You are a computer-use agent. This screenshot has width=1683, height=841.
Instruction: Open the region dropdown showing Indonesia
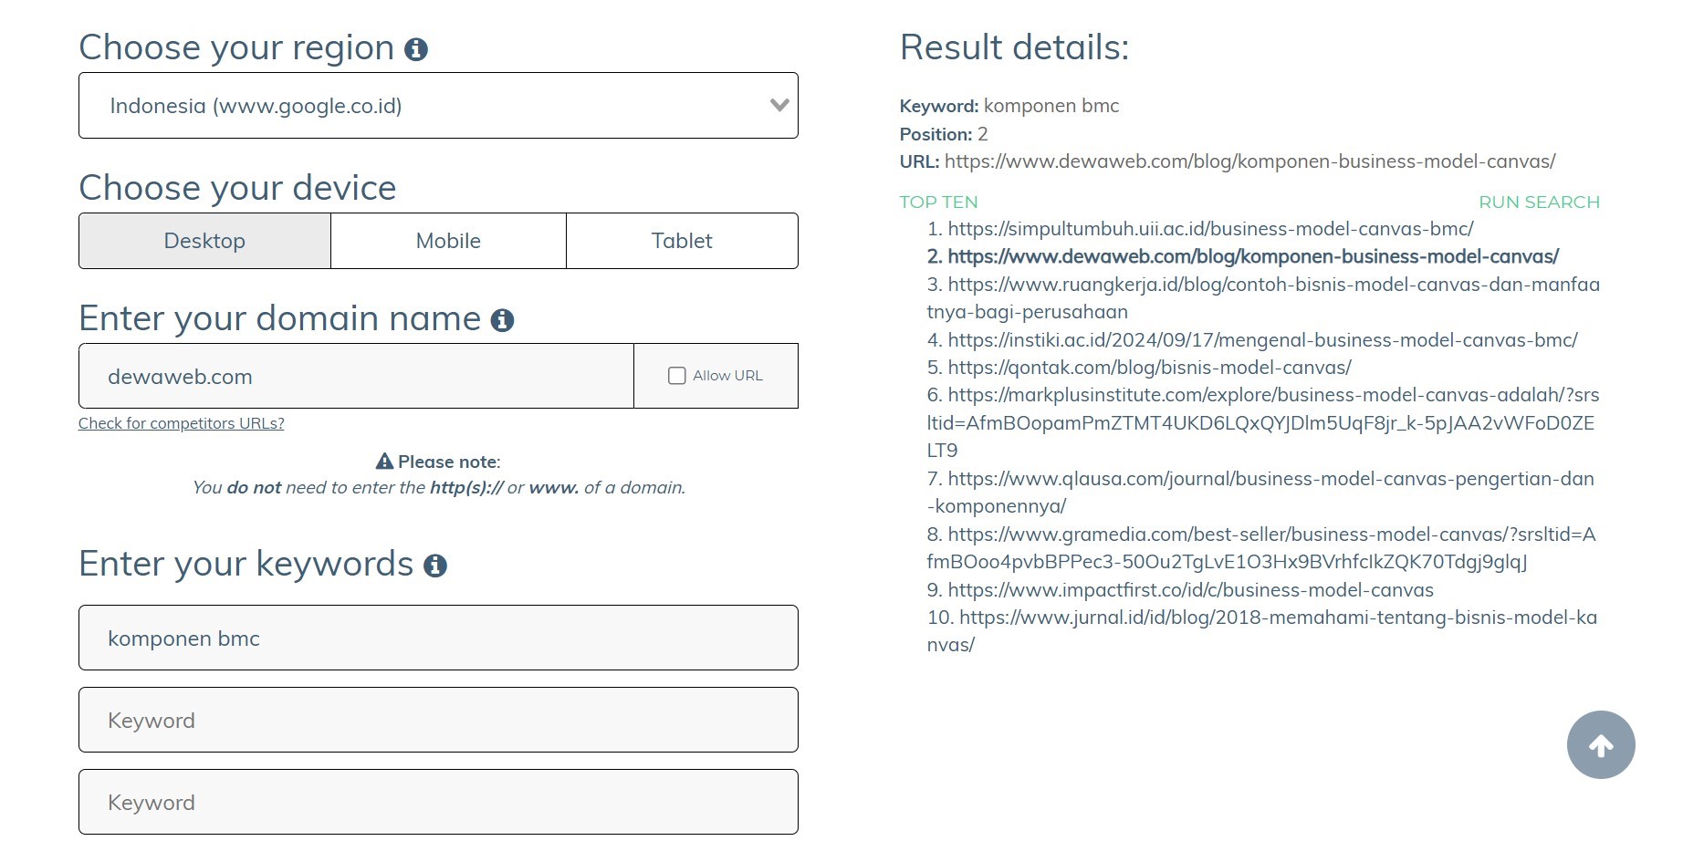pos(438,105)
